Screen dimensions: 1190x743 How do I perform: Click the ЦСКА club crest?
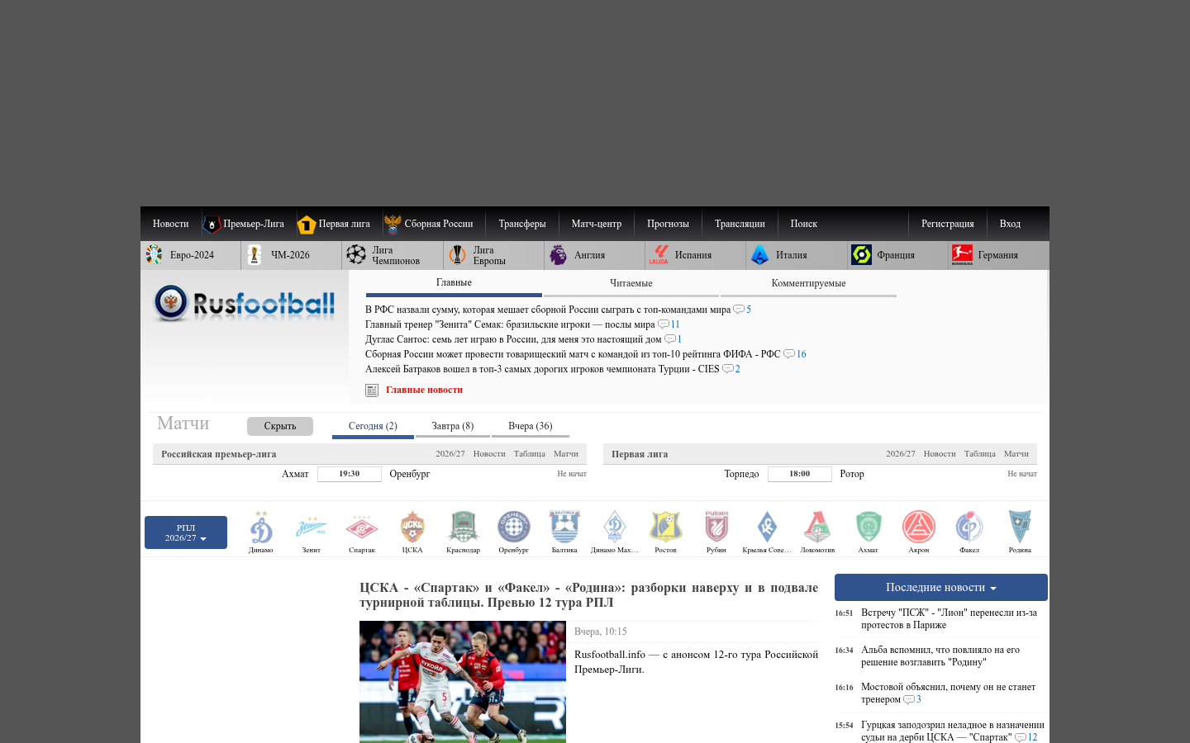[412, 527]
